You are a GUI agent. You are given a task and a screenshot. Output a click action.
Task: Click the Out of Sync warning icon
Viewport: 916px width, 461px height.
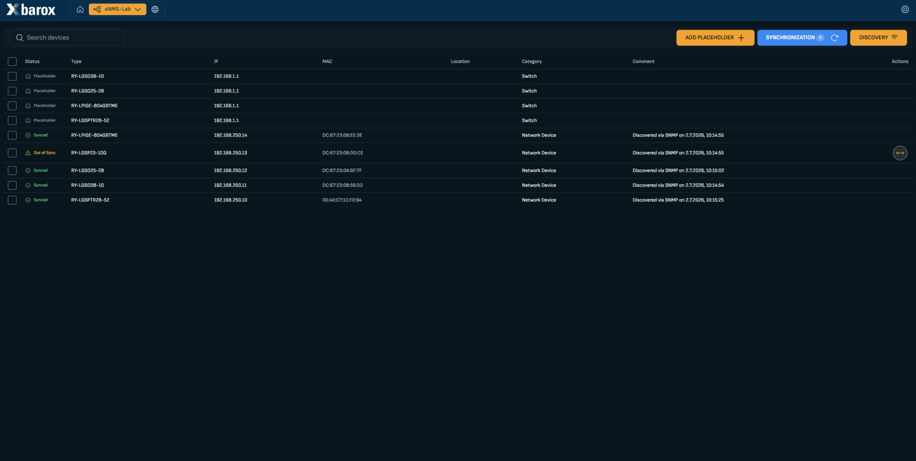[28, 153]
